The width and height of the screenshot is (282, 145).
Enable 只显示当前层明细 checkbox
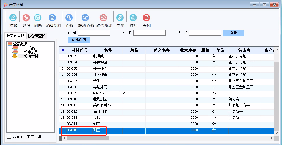coord(9,137)
